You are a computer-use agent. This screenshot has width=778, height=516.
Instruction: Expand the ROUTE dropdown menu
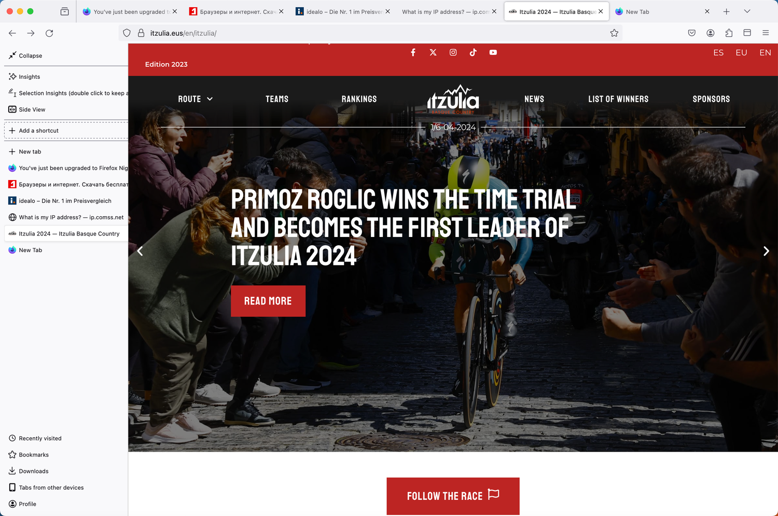pyautogui.click(x=196, y=99)
